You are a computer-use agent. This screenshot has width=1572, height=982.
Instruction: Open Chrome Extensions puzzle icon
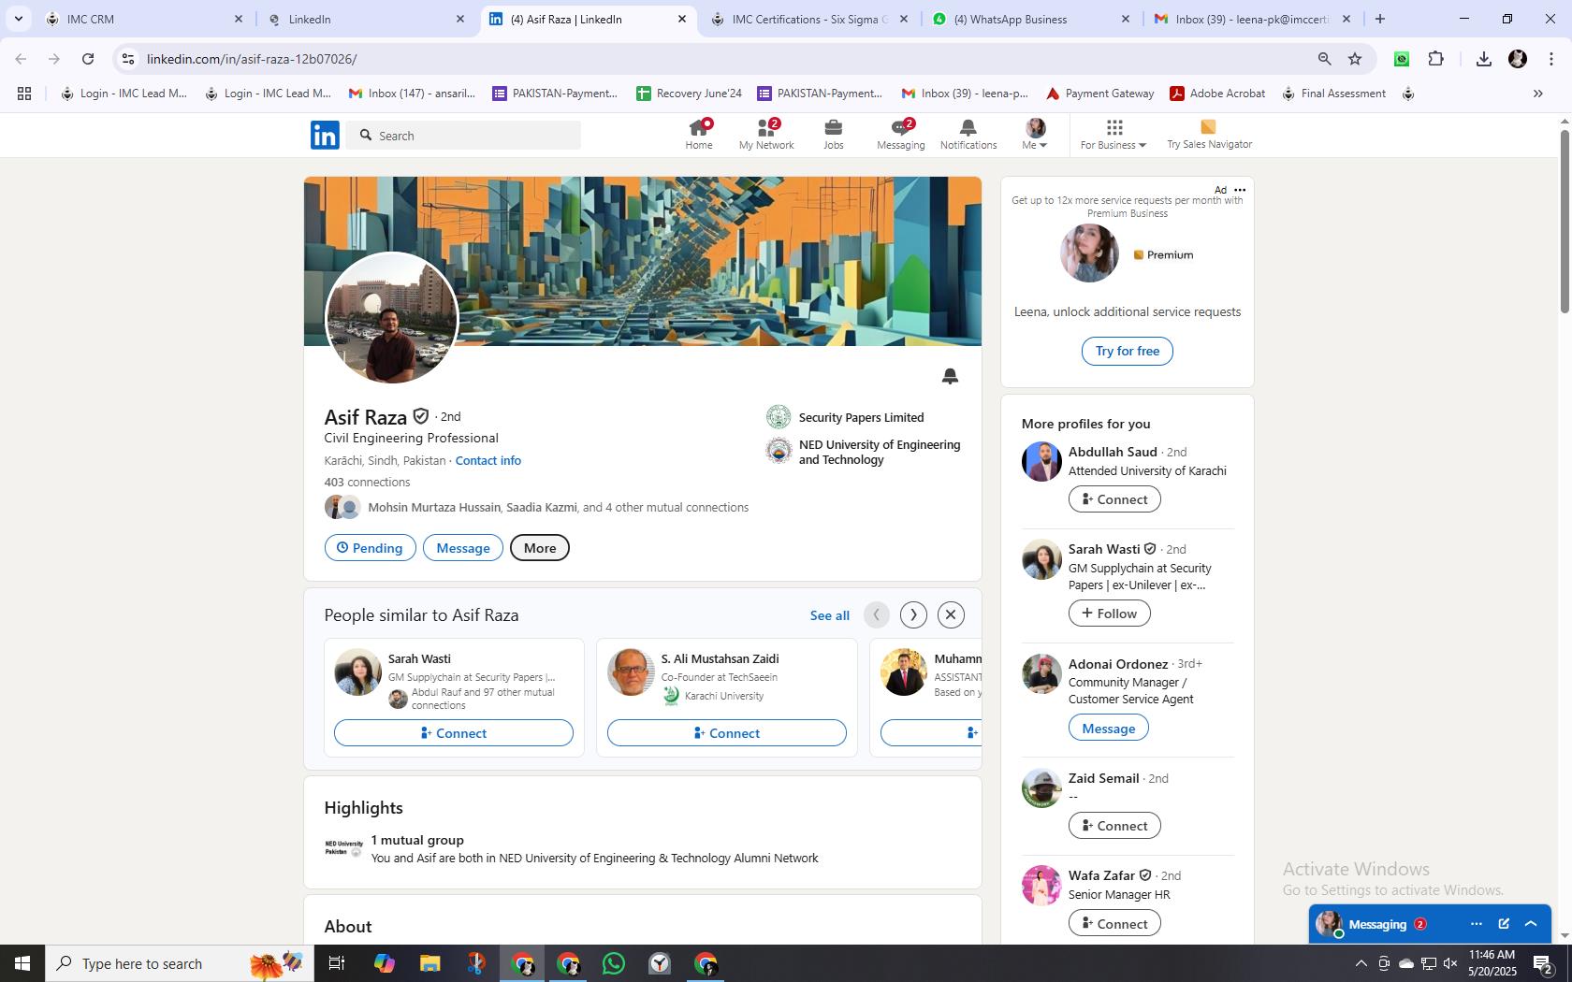[x=1436, y=59]
